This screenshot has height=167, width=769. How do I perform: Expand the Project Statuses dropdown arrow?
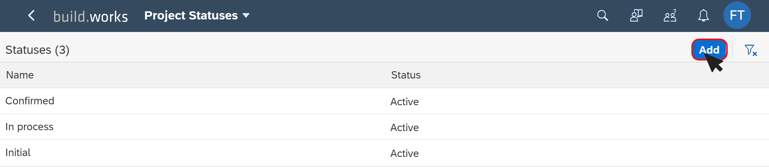246,16
